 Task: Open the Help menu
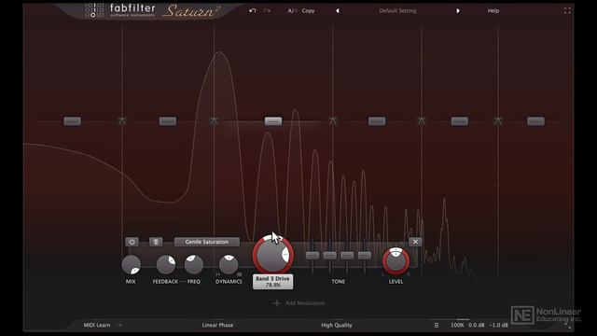click(493, 10)
